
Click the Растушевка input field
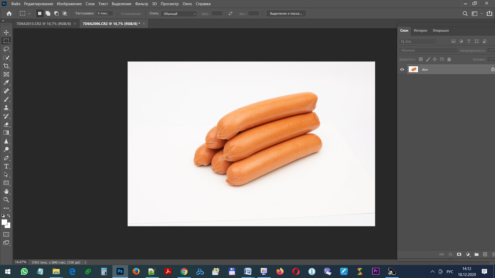[x=105, y=14]
